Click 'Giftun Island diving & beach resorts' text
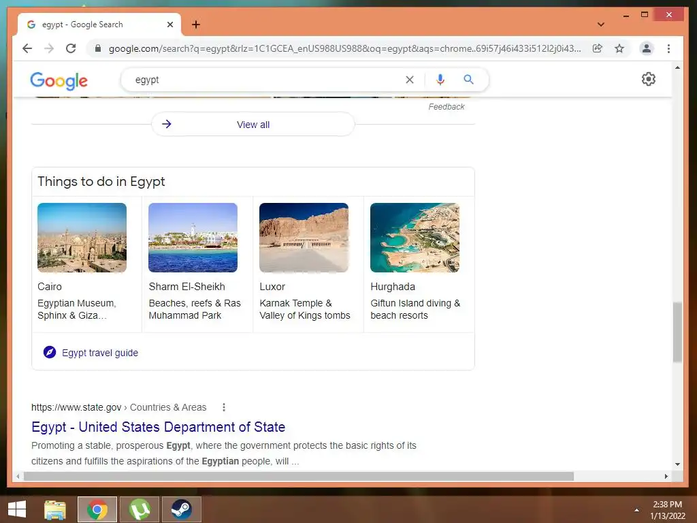Screen dimensions: 697x523 pos(415,309)
